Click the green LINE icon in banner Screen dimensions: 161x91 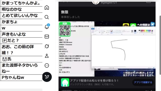coord(133,25)
